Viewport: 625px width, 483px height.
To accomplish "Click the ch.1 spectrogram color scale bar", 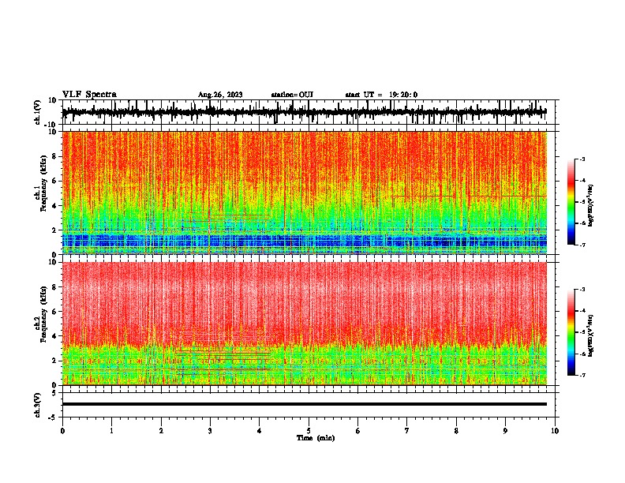I will (x=571, y=202).
